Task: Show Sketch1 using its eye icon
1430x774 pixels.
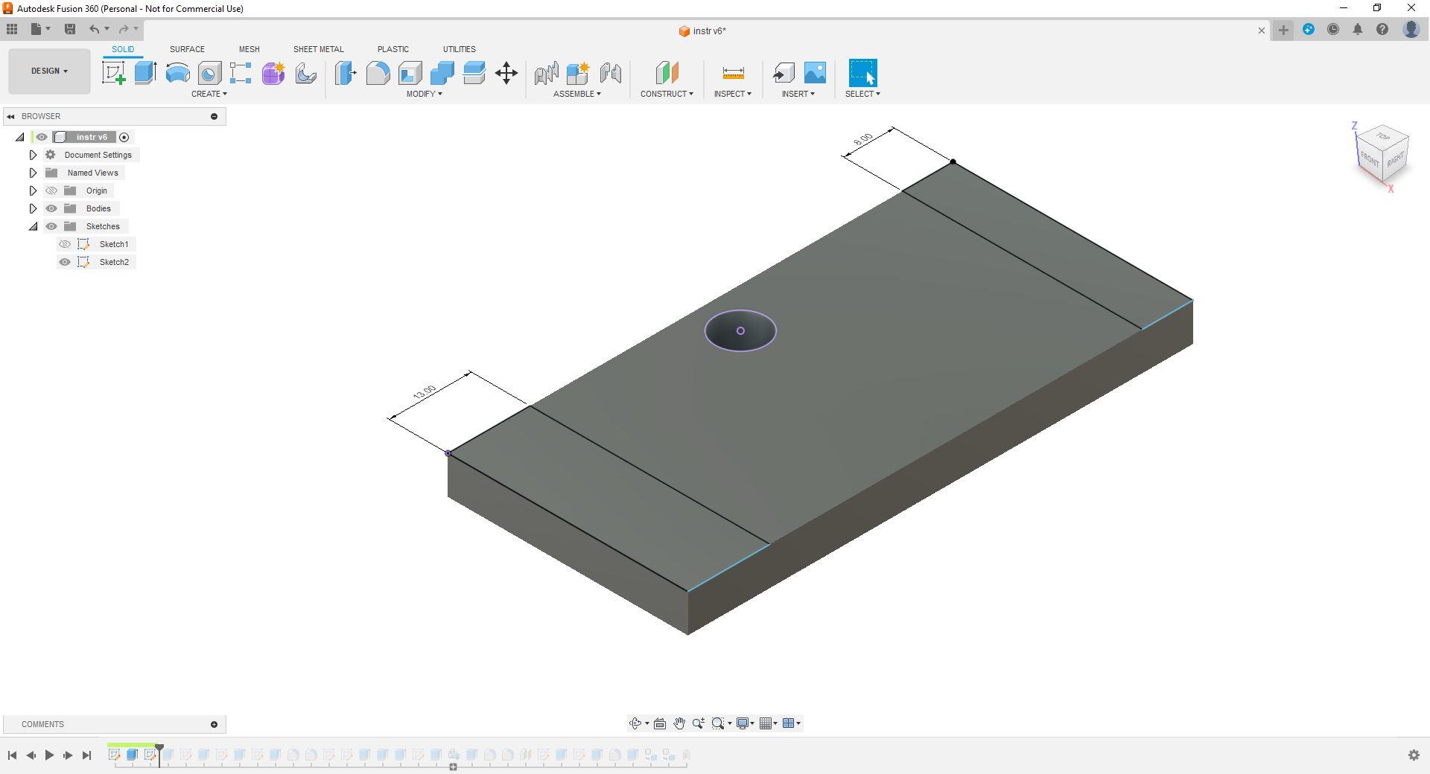Action: 65,244
